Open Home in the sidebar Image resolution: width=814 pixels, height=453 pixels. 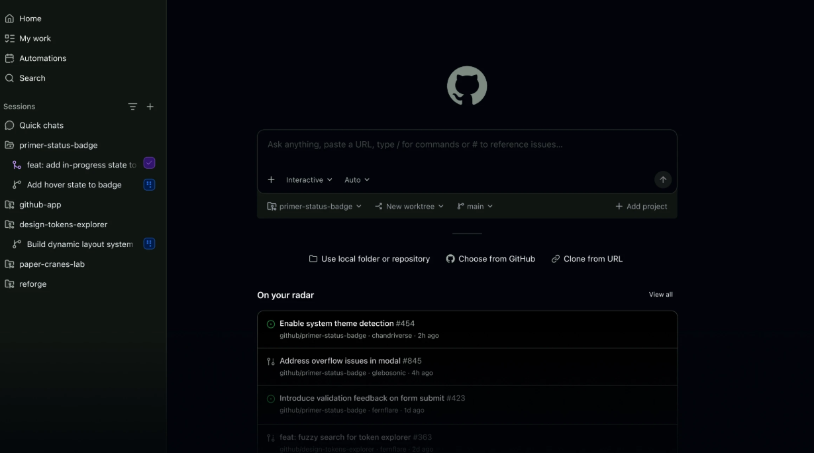[x=30, y=19]
